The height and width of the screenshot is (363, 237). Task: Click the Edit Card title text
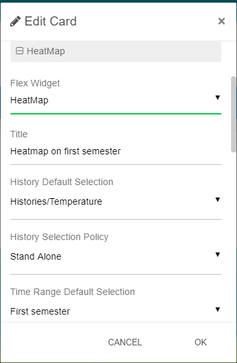(50, 22)
